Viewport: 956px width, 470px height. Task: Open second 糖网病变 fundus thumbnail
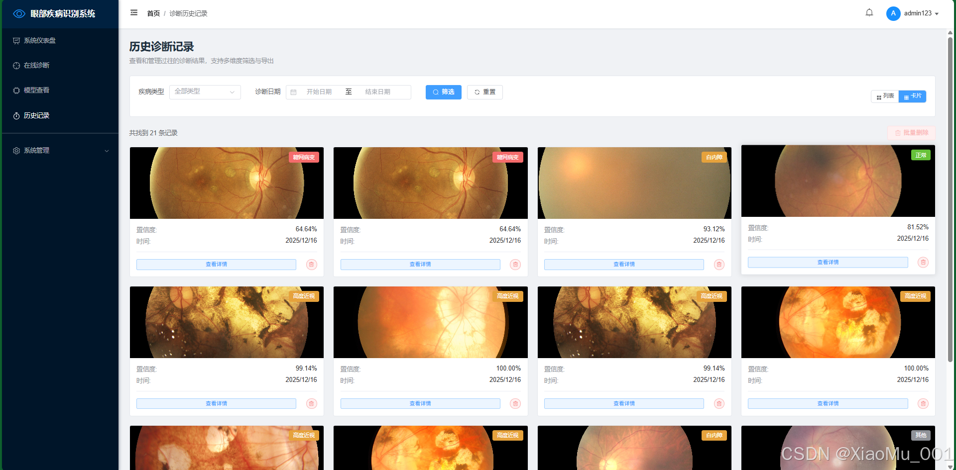coord(431,183)
